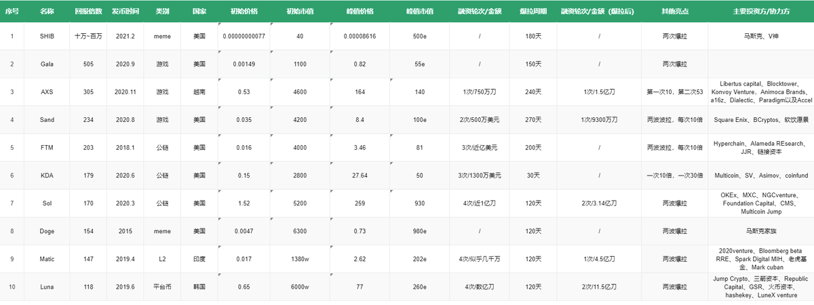Select the 马斯克、V神 investors cell
814x305 pixels.
click(761, 36)
